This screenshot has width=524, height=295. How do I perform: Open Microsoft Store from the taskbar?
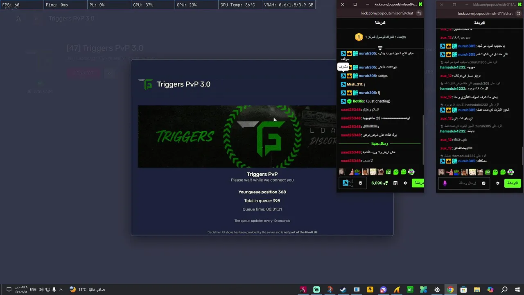click(x=463, y=290)
